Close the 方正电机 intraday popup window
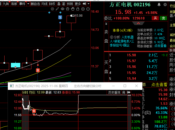This screenshot has width=175, height=130. pyautogui.click(x=137, y=86)
